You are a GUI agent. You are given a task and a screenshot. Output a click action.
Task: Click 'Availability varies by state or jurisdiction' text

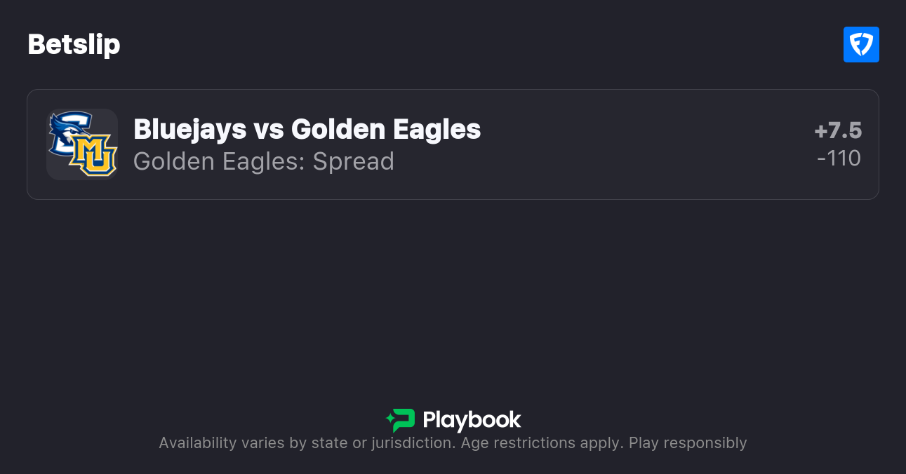coord(306,443)
